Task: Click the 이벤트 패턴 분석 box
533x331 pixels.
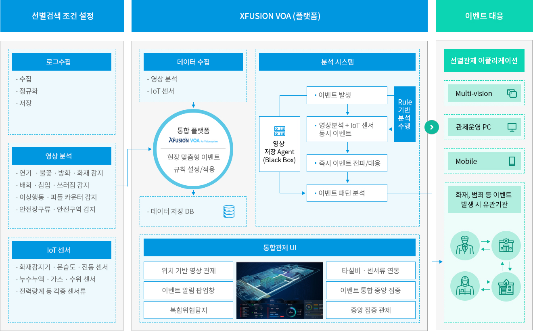Action: pos(347,193)
